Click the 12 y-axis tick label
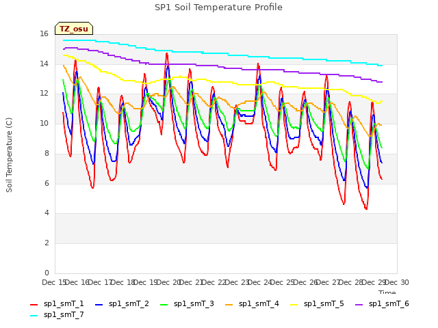This screenshot has height=328, width=438. (44, 94)
